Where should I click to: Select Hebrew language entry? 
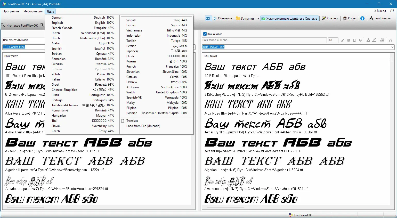156,82
